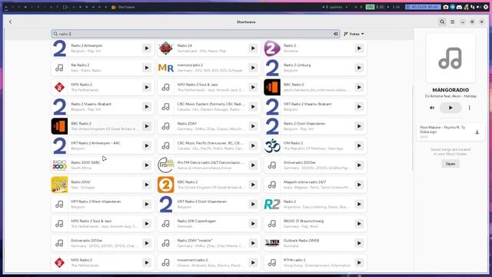
Task: Play RTHK radio 2 Hong Kong station
Action: (x=359, y=262)
